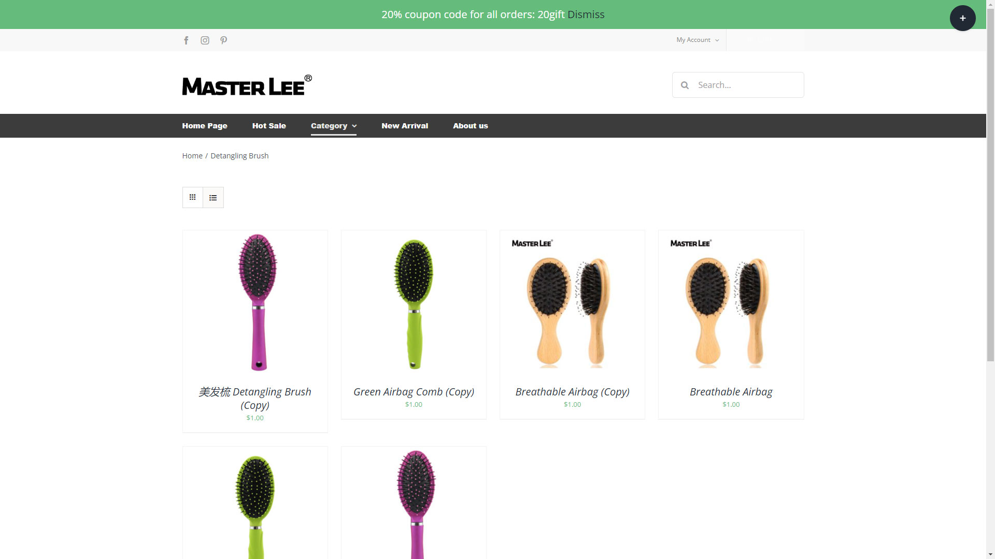The image size is (995, 559).
Task: Expand the Category menu chevron
Action: 354,126
